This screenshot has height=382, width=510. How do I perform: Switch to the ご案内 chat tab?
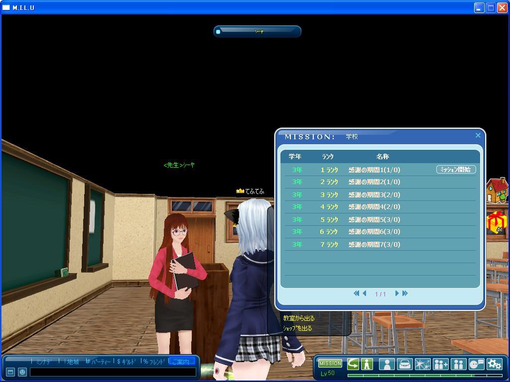tap(181, 362)
